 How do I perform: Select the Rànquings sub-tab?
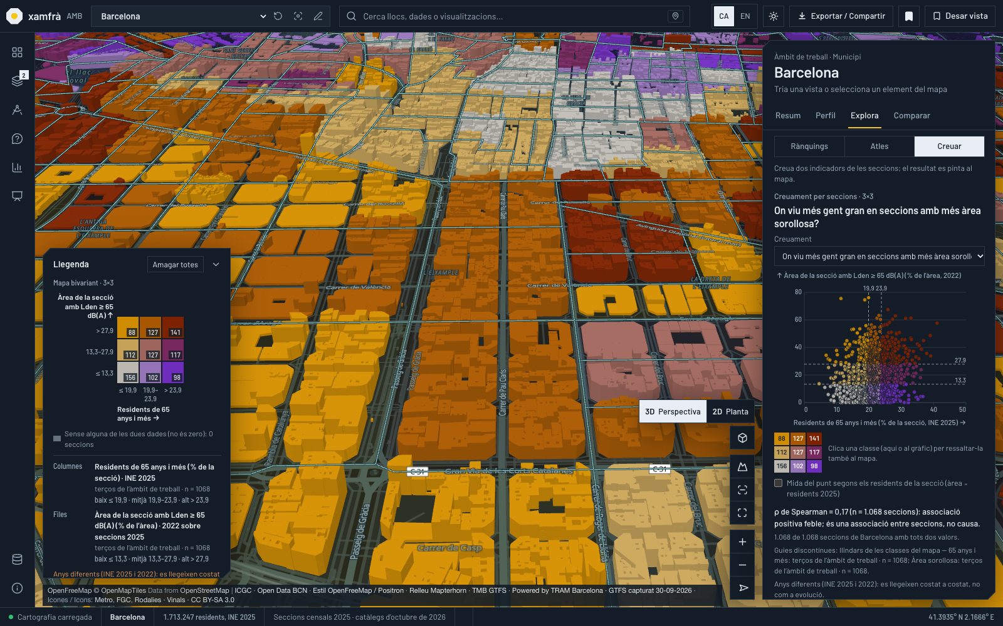[809, 146]
